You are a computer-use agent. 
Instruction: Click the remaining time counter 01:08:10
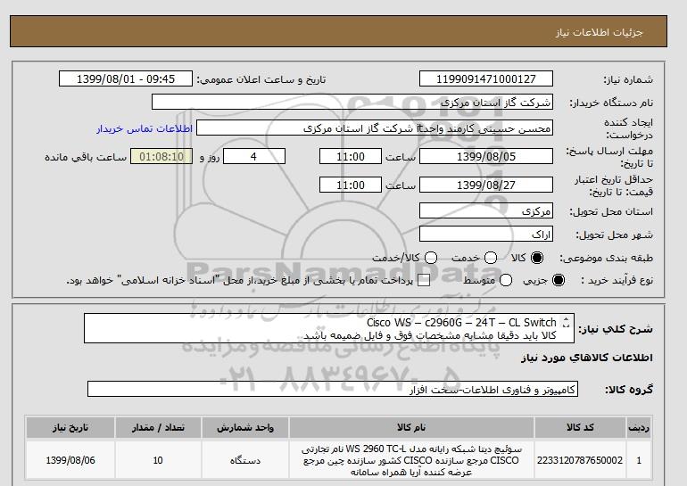161,156
